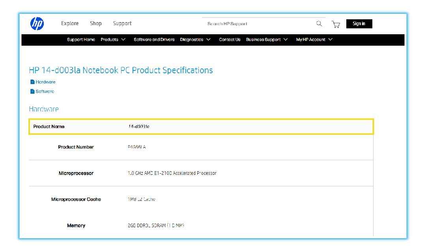Select the 14-d003la product name value
The image size is (426, 252).
point(138,127)
